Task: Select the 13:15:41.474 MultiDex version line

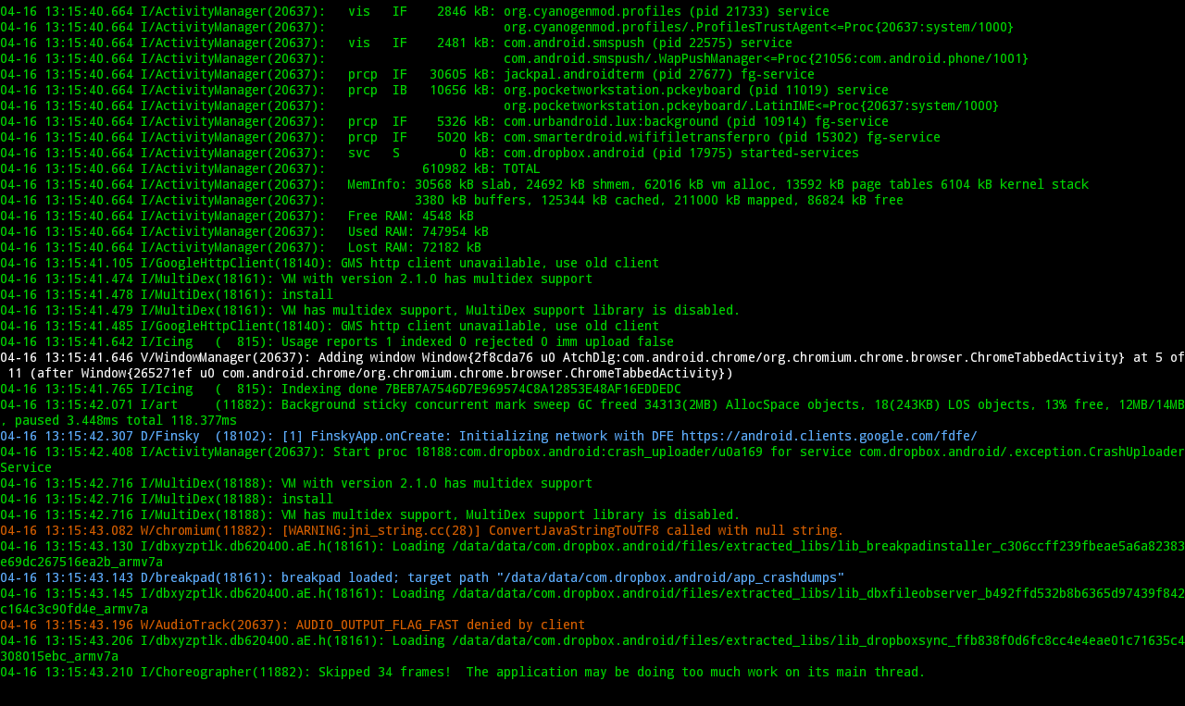Action: (x=296, y=279)
